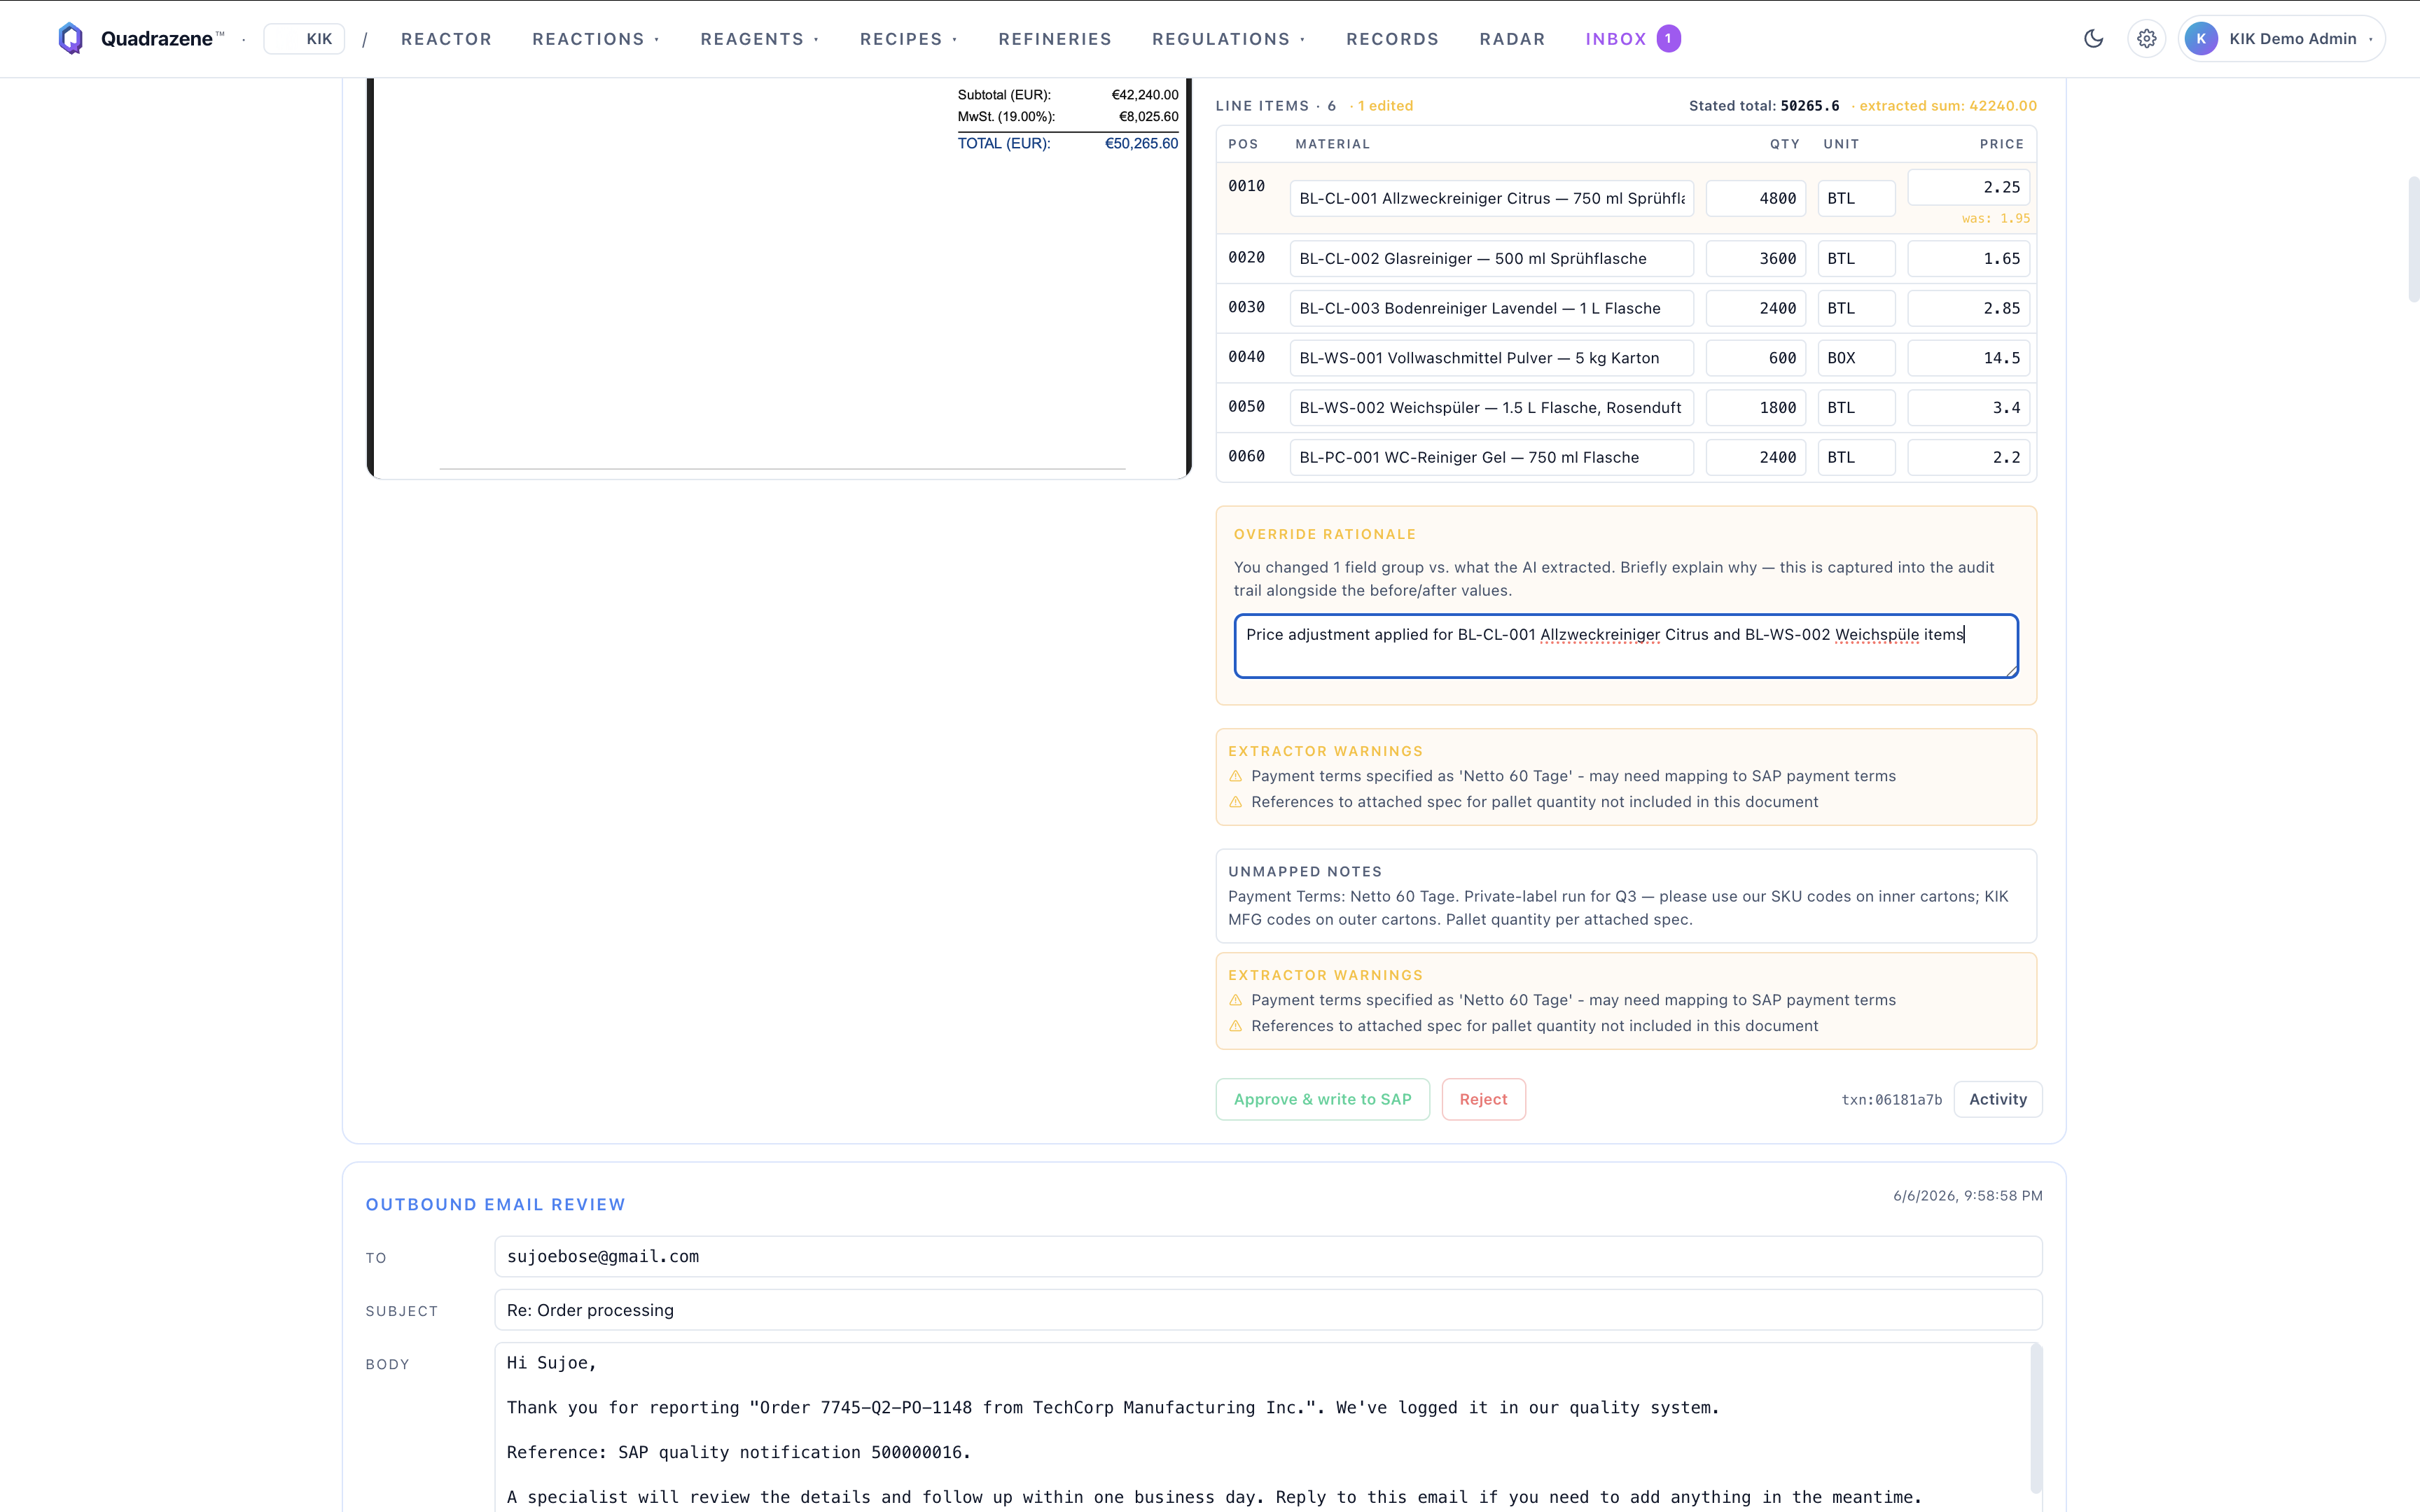Open the Activity log button
Image resolution: width=2420 pixels, height=1512 pixels.
point(1997,1099)
